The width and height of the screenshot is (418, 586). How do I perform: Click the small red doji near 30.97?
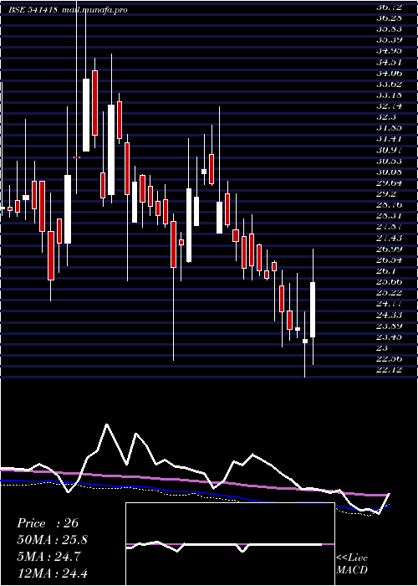(x=77, y=157)
